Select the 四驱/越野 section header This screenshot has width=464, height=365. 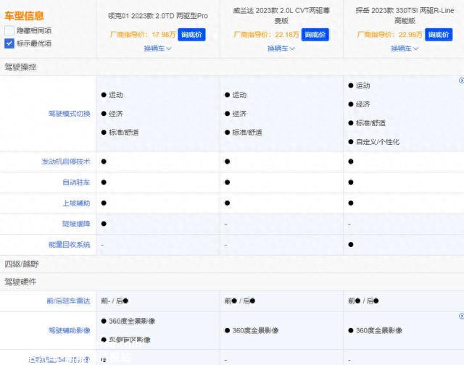click(x=22, y=264)
